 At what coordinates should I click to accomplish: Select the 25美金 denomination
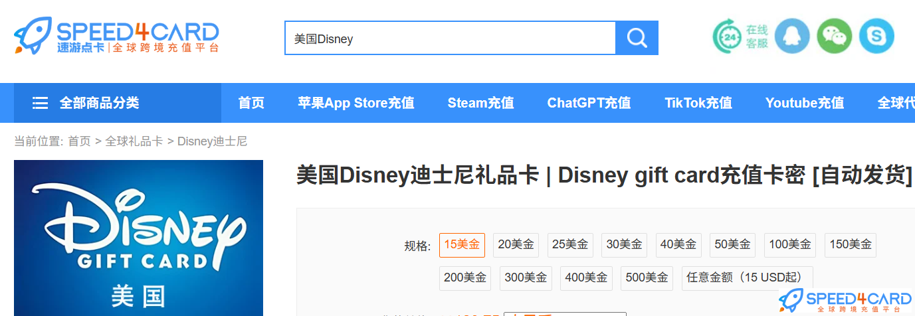pyautogui.click(x=570, y=245)
